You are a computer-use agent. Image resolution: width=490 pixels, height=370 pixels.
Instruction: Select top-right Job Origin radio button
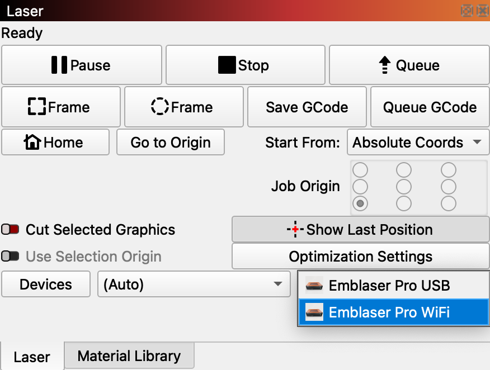pos(448,170)
